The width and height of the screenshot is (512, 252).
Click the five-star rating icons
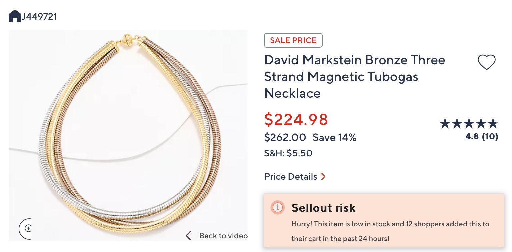pos(469,124)
